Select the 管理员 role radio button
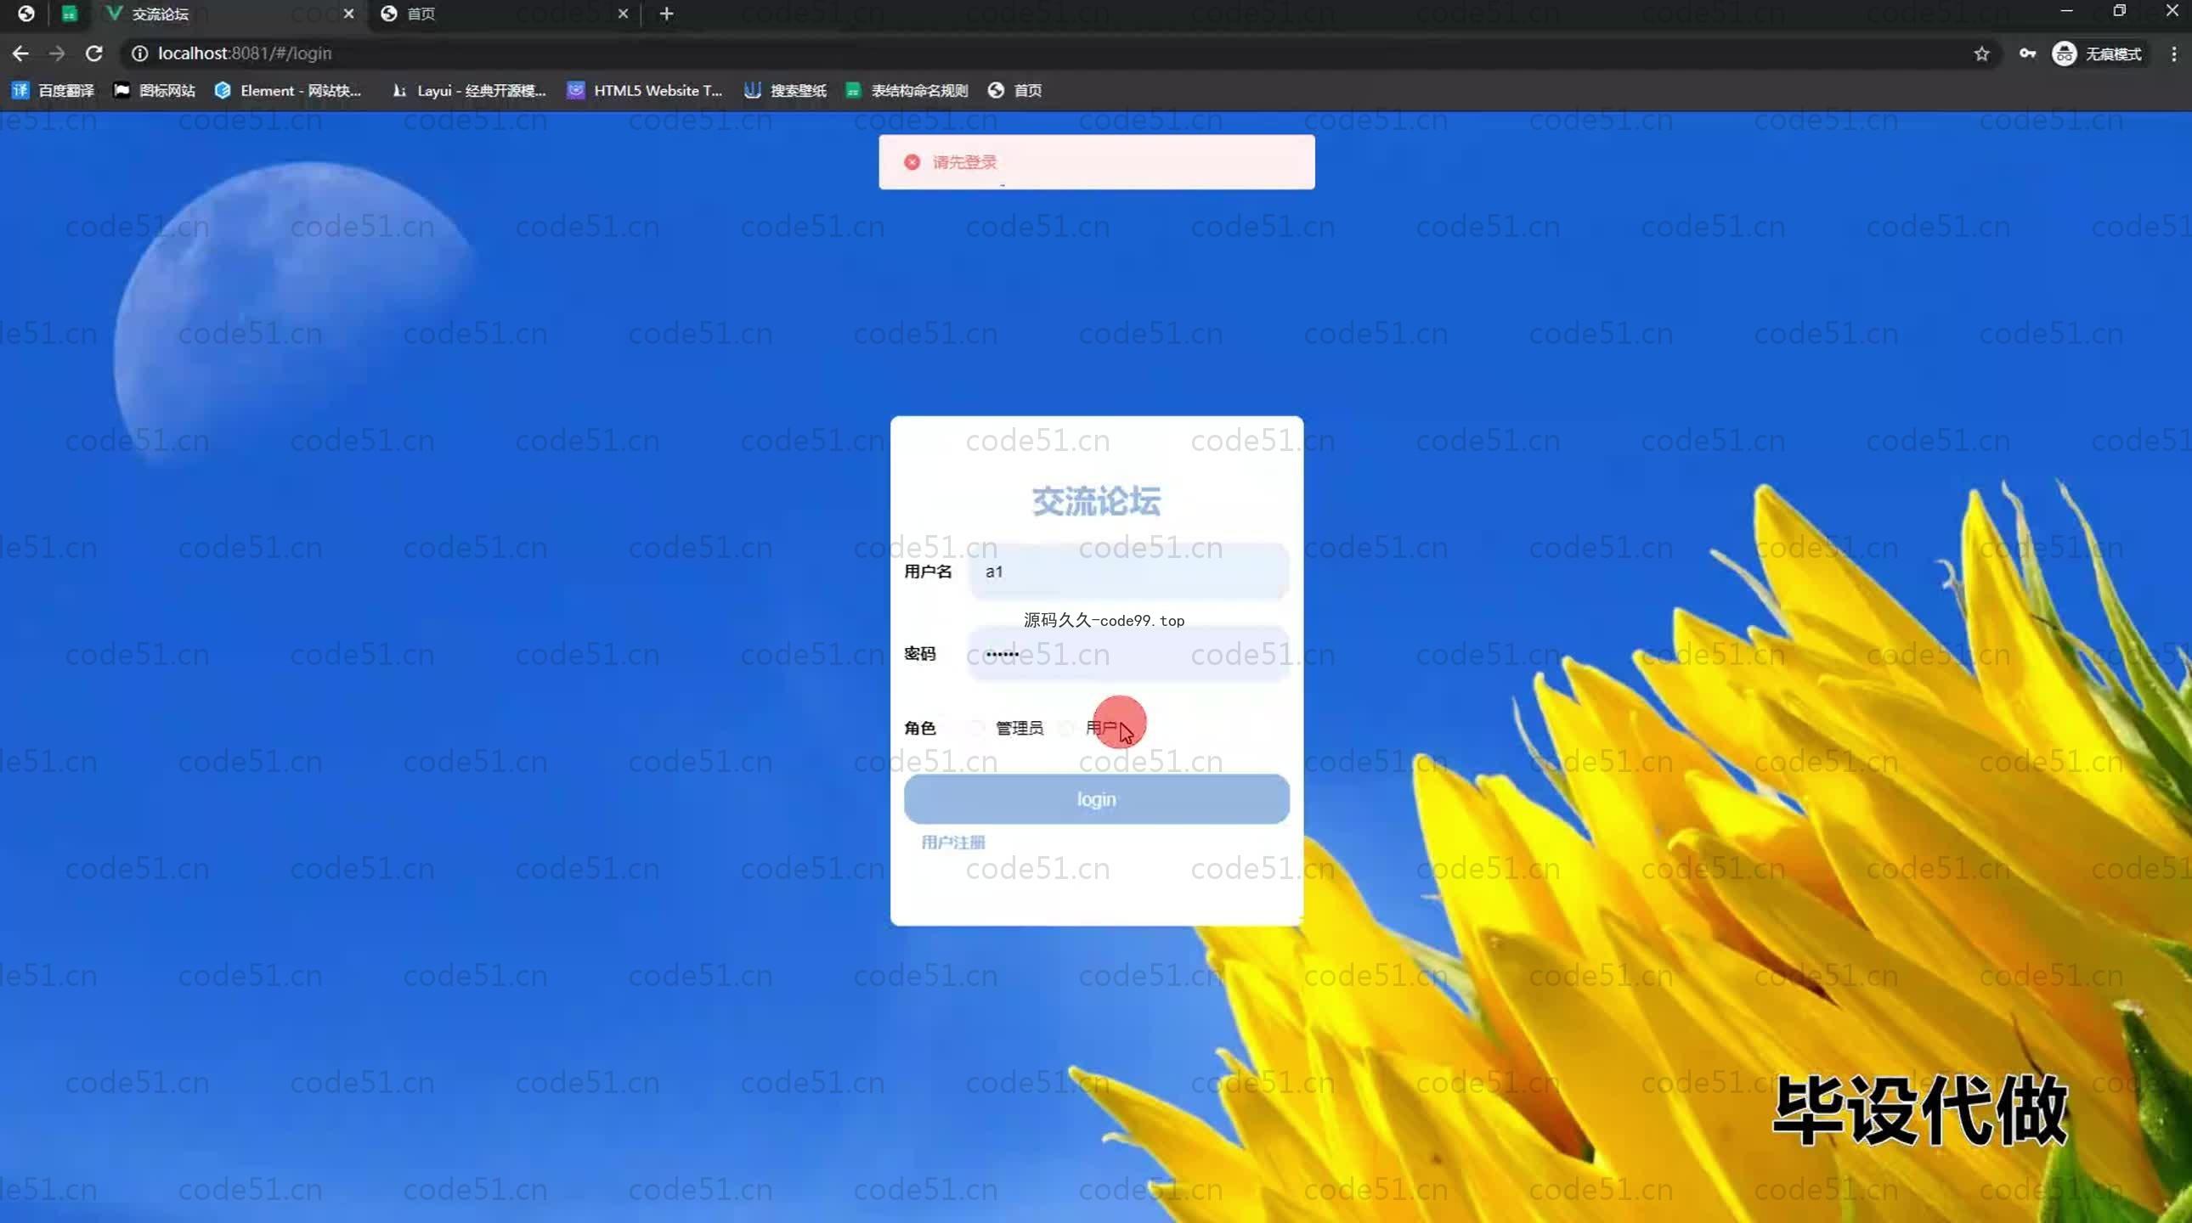The image size is (2192, 1223). (x=976, y=728)
